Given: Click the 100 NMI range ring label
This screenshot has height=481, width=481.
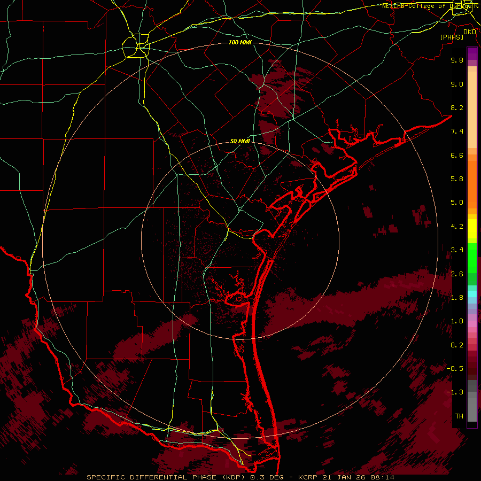Looking at the screenshot, I should click(x=240, y=42).
